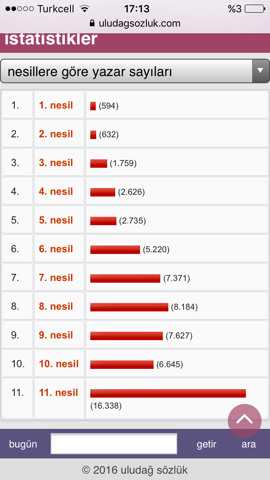Viewport: 270px width, 480px height.
Task: Click the 11. nesil red bar (16.338)
Action: (168, 393)
